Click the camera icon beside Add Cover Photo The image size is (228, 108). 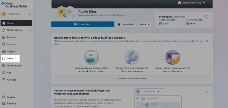[x=180, y=3]
